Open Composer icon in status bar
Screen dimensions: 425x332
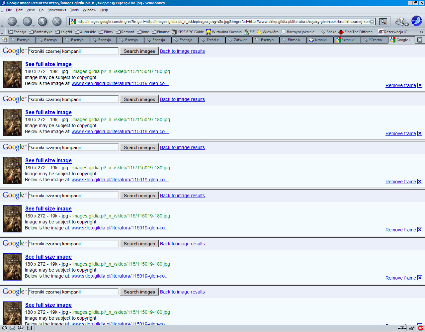click(21, 328)
